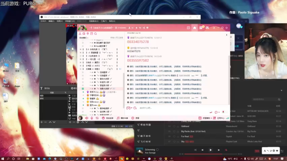The image size is (287, 161).
Task: Click the heart icon next to Scheming
Action: pyautogui.click(x=157, y=150)
